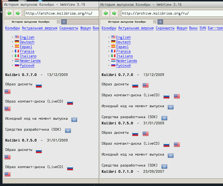Open the Форум link in WebView 3.15
Viewport: 223px width, 186px height.
click(85, 28)
